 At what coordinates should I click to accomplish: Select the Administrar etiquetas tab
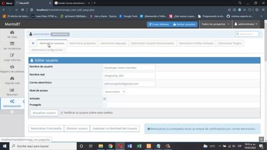click(113, 43)
